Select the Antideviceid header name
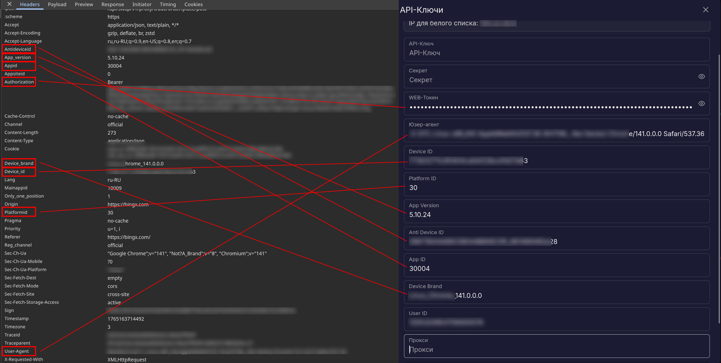721x363 pixels. 18,49
